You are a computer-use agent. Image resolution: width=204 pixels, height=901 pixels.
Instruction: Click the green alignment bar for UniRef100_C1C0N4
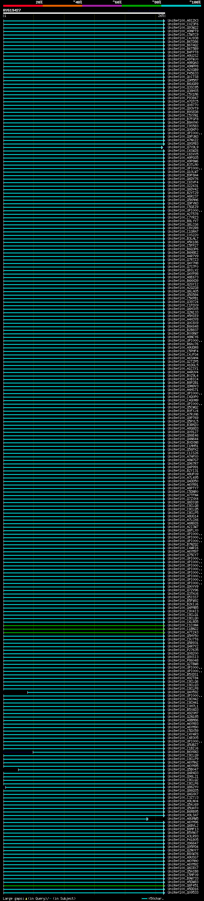[84, 625]
